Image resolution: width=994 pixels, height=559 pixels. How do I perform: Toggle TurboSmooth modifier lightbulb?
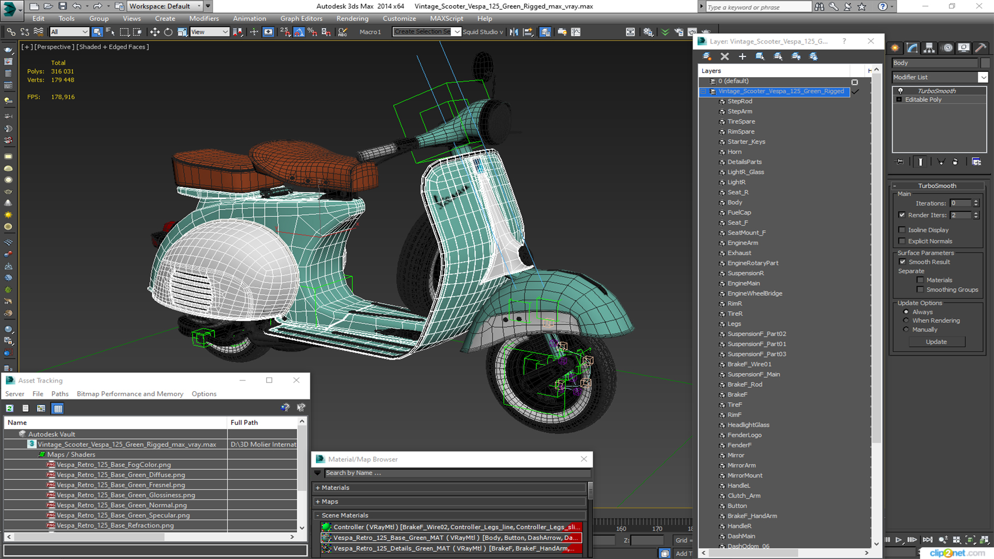[x=900, y=91]
